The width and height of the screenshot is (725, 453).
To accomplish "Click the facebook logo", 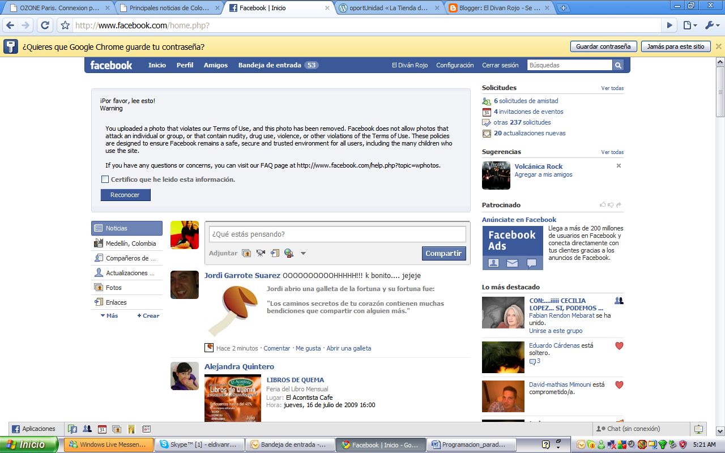I will [x=111, y=65].
